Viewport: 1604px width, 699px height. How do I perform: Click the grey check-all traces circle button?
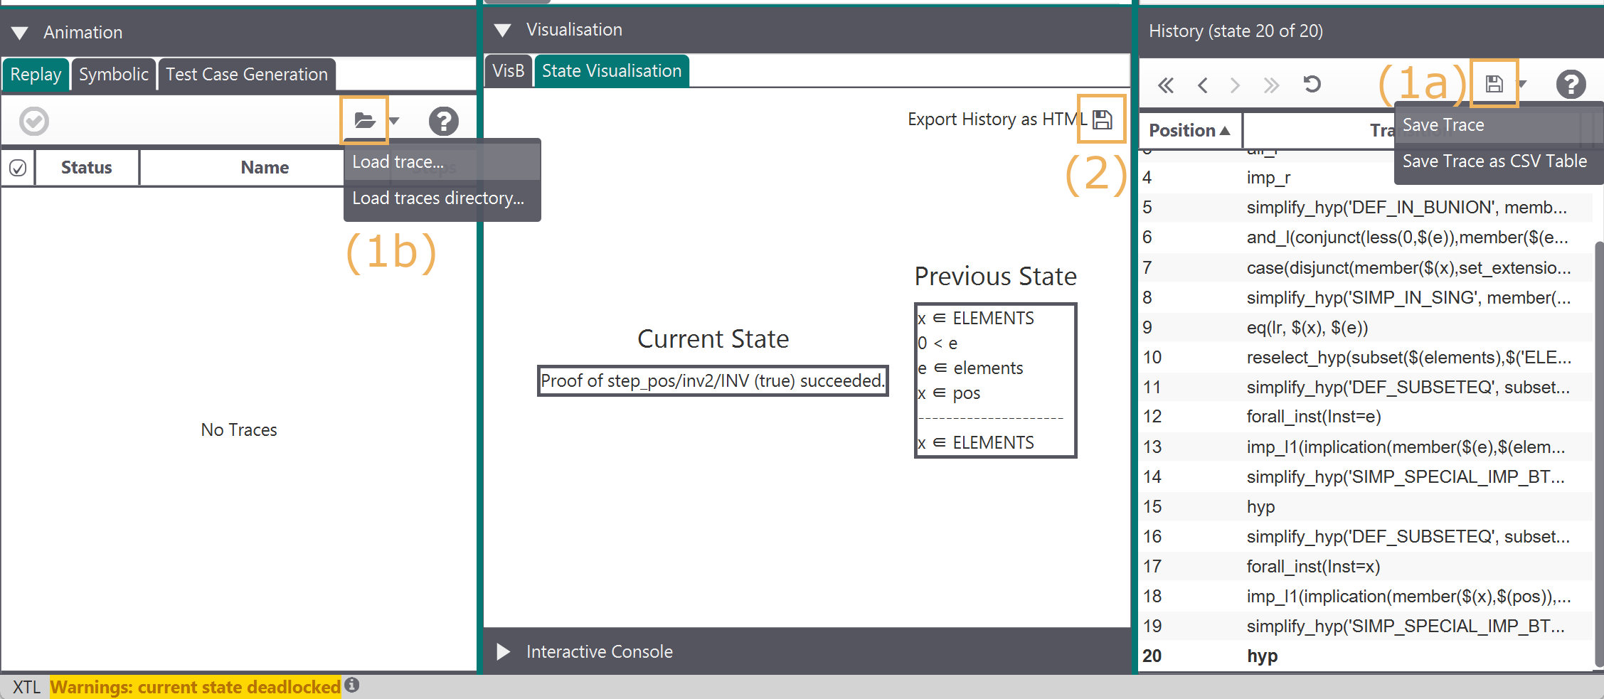tap(34, 121)
